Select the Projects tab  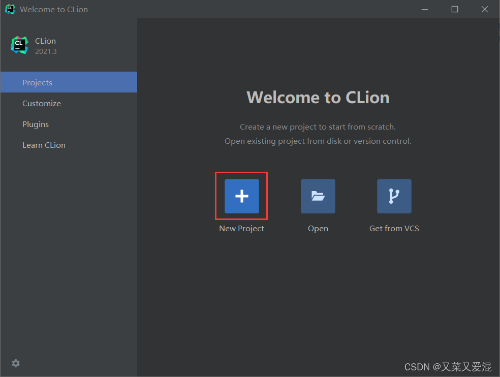click(x=69, y=82)
